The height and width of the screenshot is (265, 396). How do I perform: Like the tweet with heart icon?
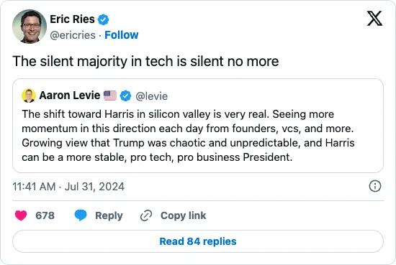click(x=21, y=215)
